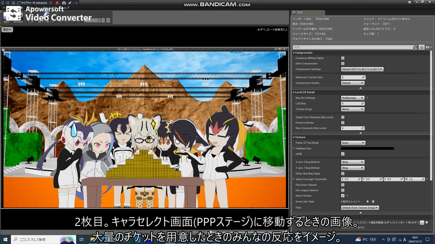Expand advanced Compression options arrow
435x244 pixels.
pyautogui.click(x=361, y=88)
